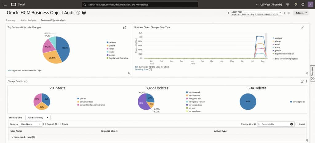The image size is (315, 143).
Task: Click the Business Object column header
Action: pyautogui.click(x=109, y=131)
